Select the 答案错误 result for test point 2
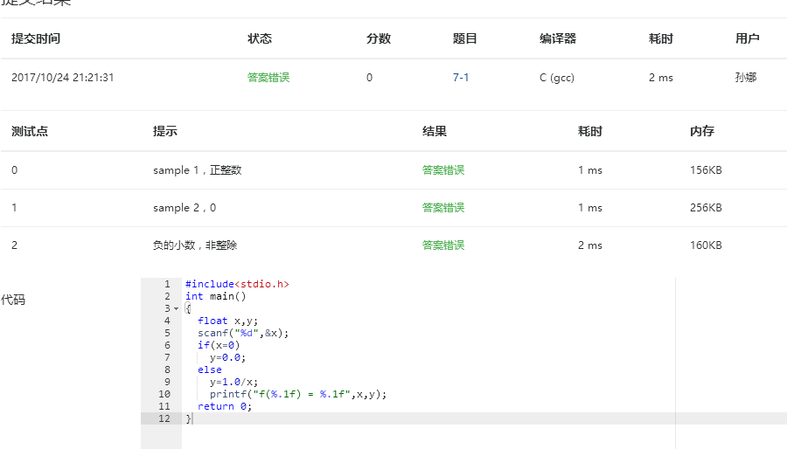The height and width of the screenshot is (449, 787). coord(443,245)
